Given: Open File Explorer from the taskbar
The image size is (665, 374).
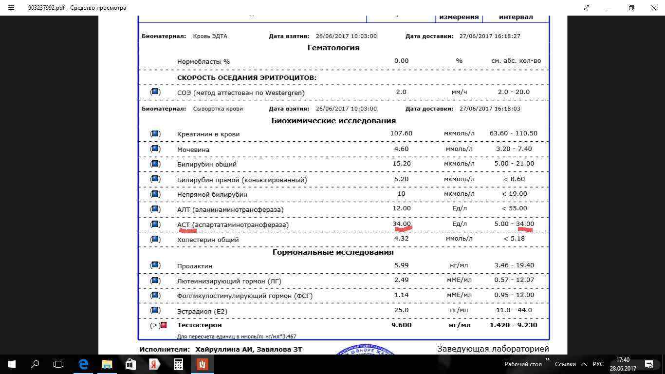Looking at the screenshot, I should (107, 364).
